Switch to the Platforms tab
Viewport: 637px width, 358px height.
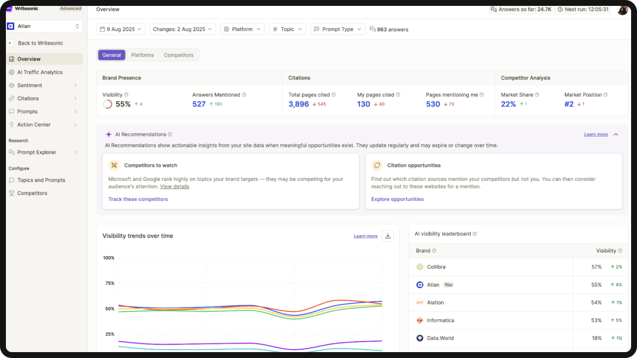[x=142, y=55]
